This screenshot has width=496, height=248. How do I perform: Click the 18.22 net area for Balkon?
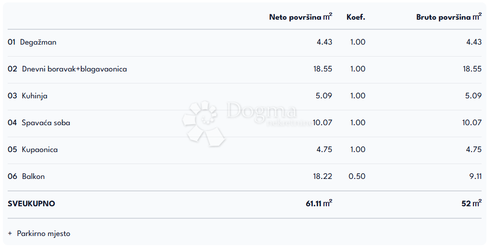point(322,177)
